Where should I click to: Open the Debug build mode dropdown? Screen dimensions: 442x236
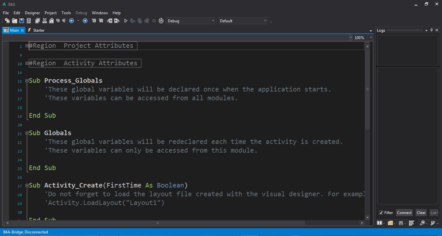pyautogui.click(x=191, y=21)
